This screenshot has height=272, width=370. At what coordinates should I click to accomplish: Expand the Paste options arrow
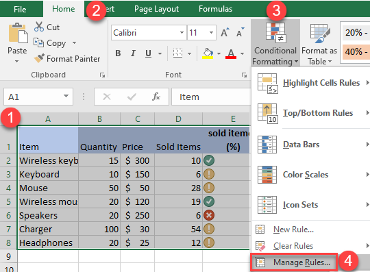16,62
